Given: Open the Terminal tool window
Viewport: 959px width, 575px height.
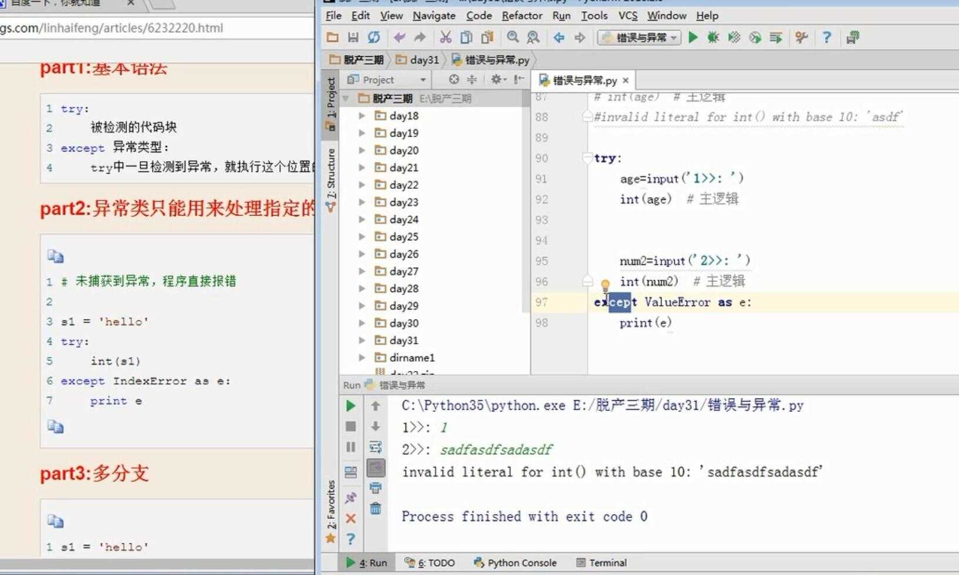Looking at the screenshot, I should (x=602, y=563).
